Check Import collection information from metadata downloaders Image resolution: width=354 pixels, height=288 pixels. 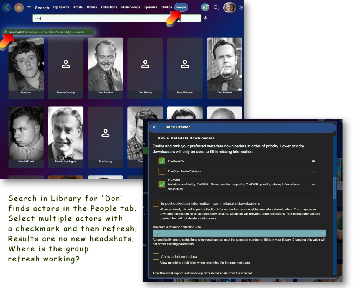pyautogui.click(x=156, y=203)
